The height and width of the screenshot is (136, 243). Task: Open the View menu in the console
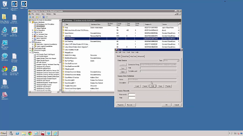coord(43,14)
